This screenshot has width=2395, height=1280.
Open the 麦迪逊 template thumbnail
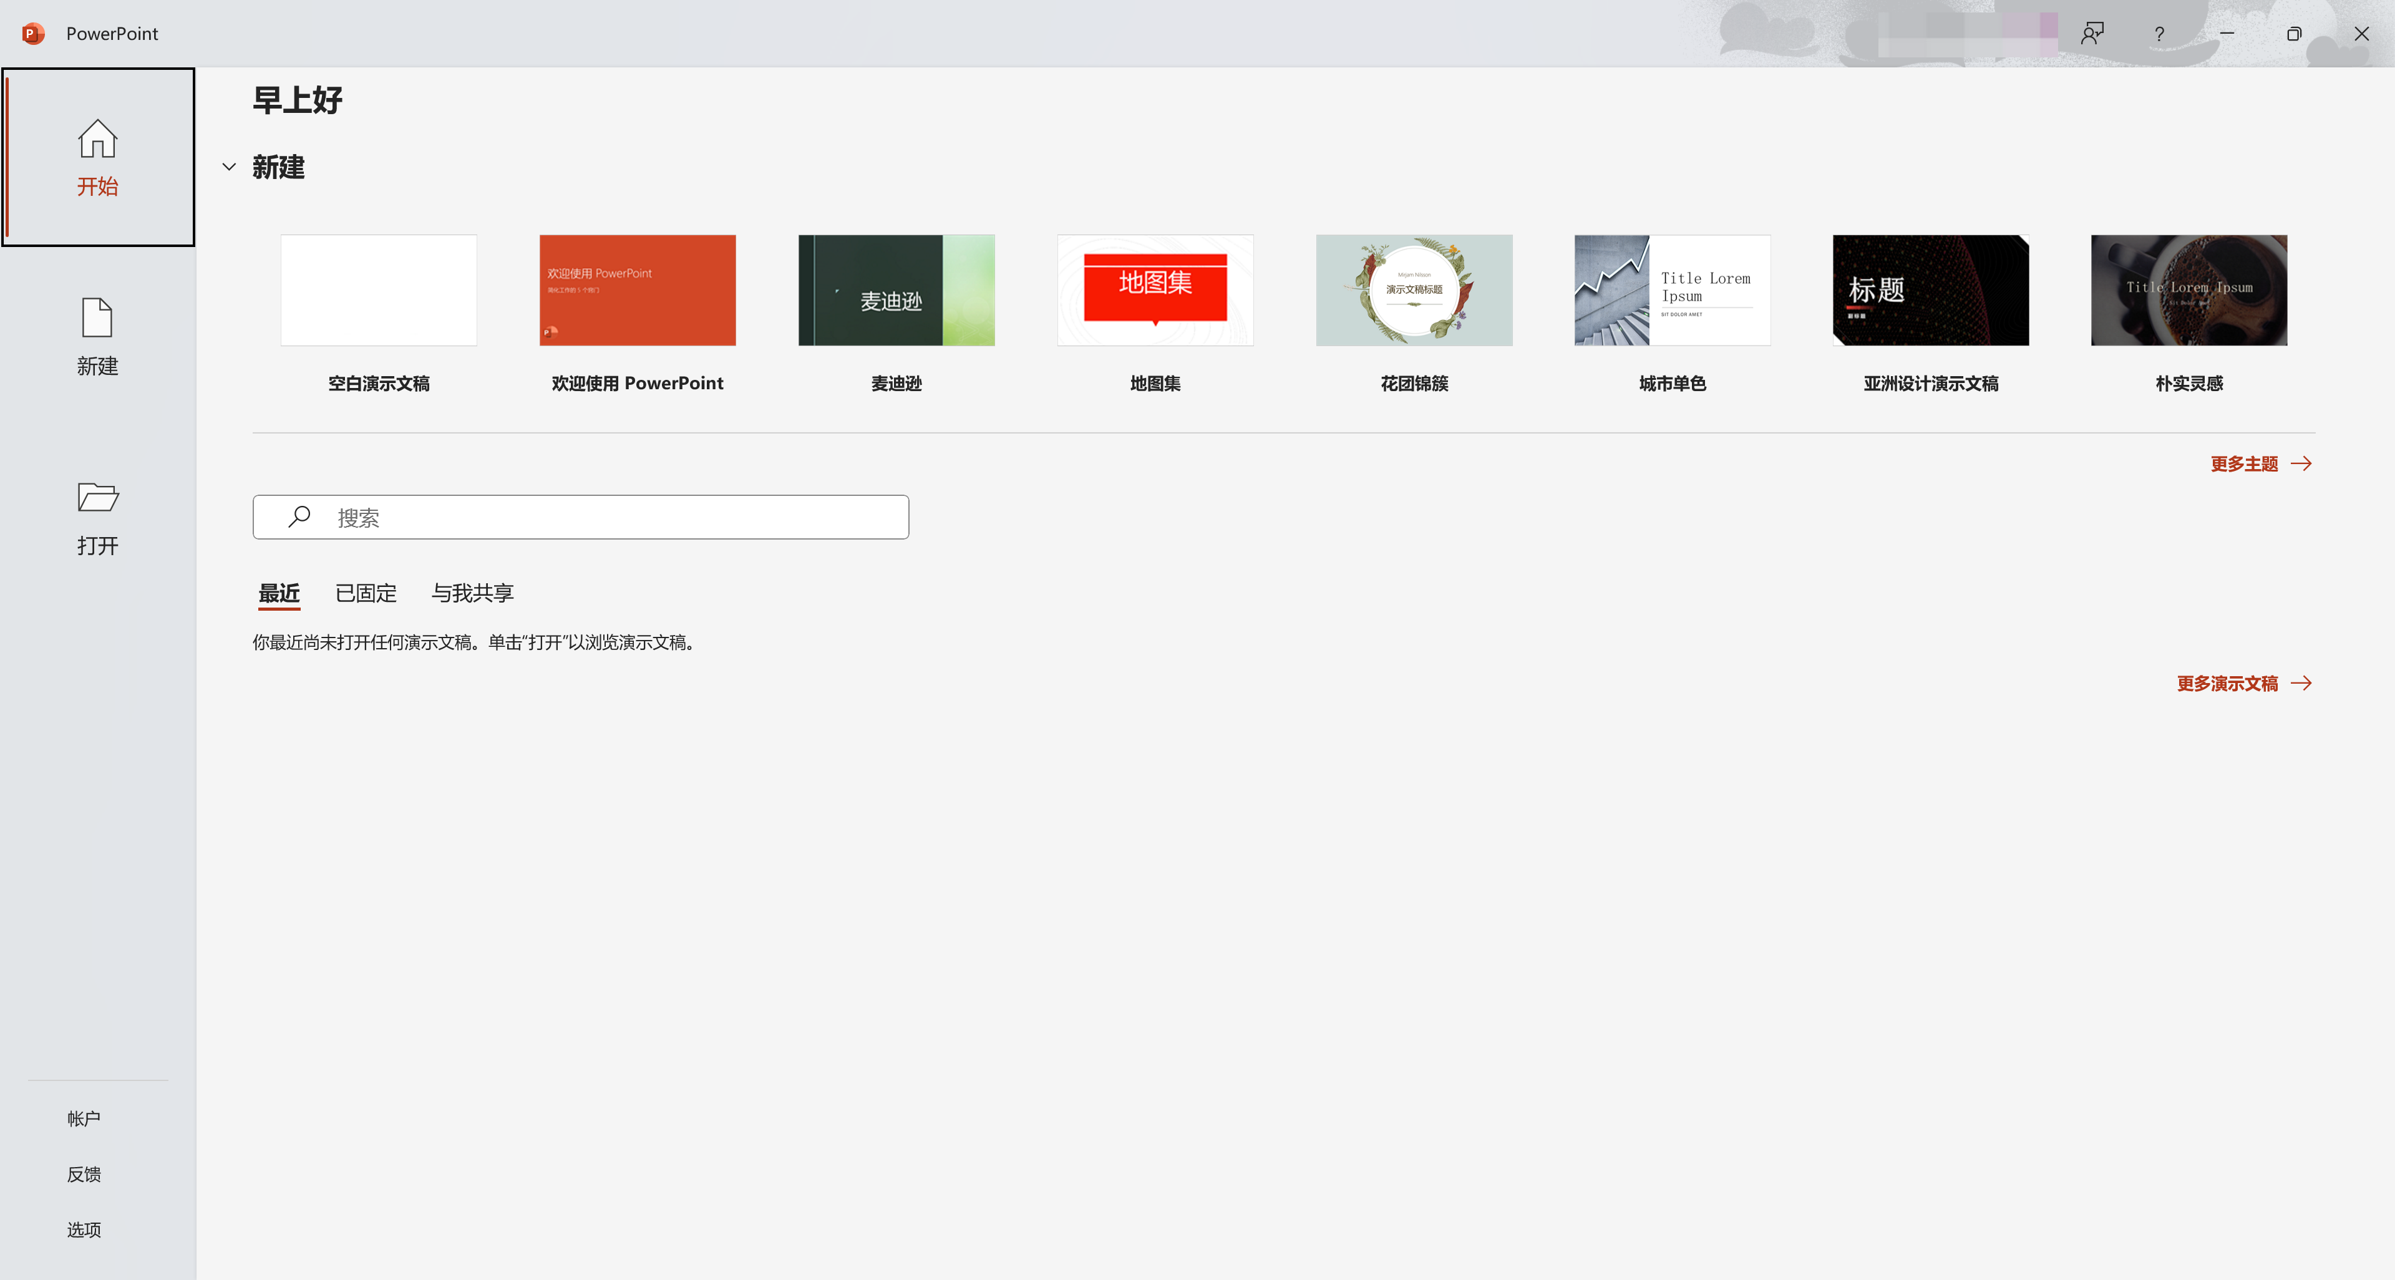coord(895,290)
